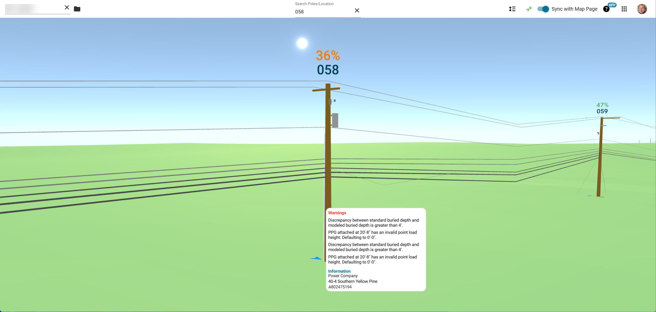This screenshot has width=656, height=312.
Task: Clear the 058 search text
Action: click(357, 10)
